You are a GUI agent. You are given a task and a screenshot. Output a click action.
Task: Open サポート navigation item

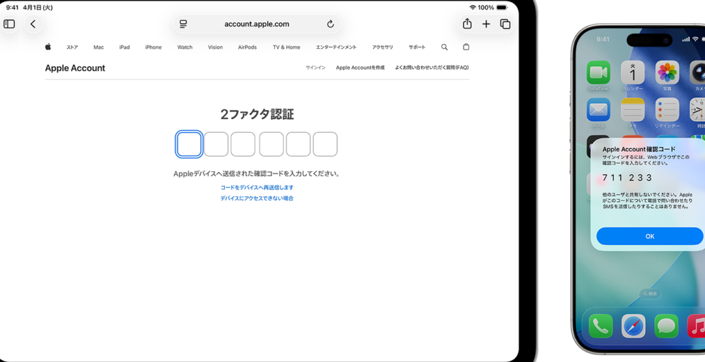(417, 47)
